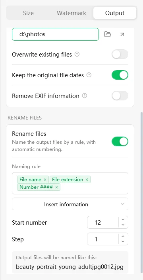Increase the Step value
The width and height of the screenshot is (143, 280).
point(123,236)
